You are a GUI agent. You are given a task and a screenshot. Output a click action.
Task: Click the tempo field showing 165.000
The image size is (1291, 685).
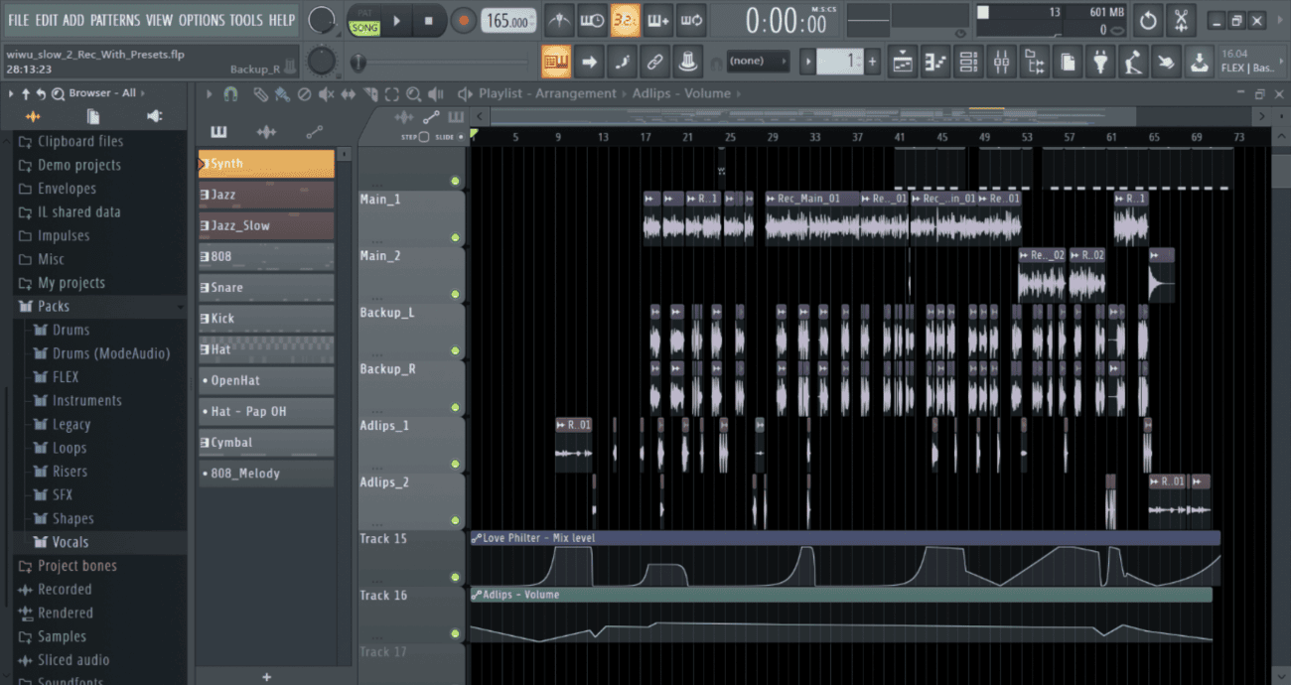pos(506,21)
